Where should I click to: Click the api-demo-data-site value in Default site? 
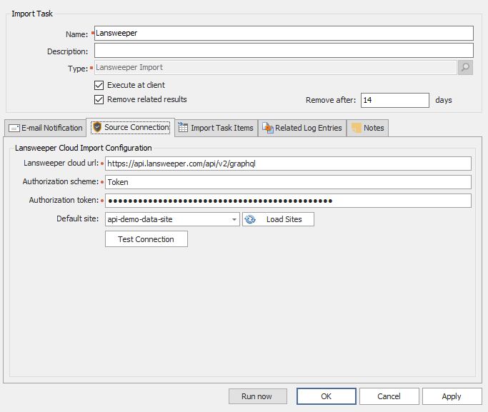[x=140, y=219]
